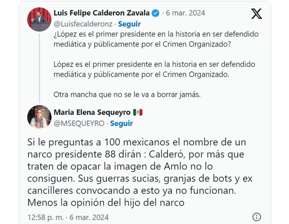Image resolution: width=289 pixels, height=224 pixels.
Task: Click the @MSEQUEYRO handle
Action: coord(79,123)
